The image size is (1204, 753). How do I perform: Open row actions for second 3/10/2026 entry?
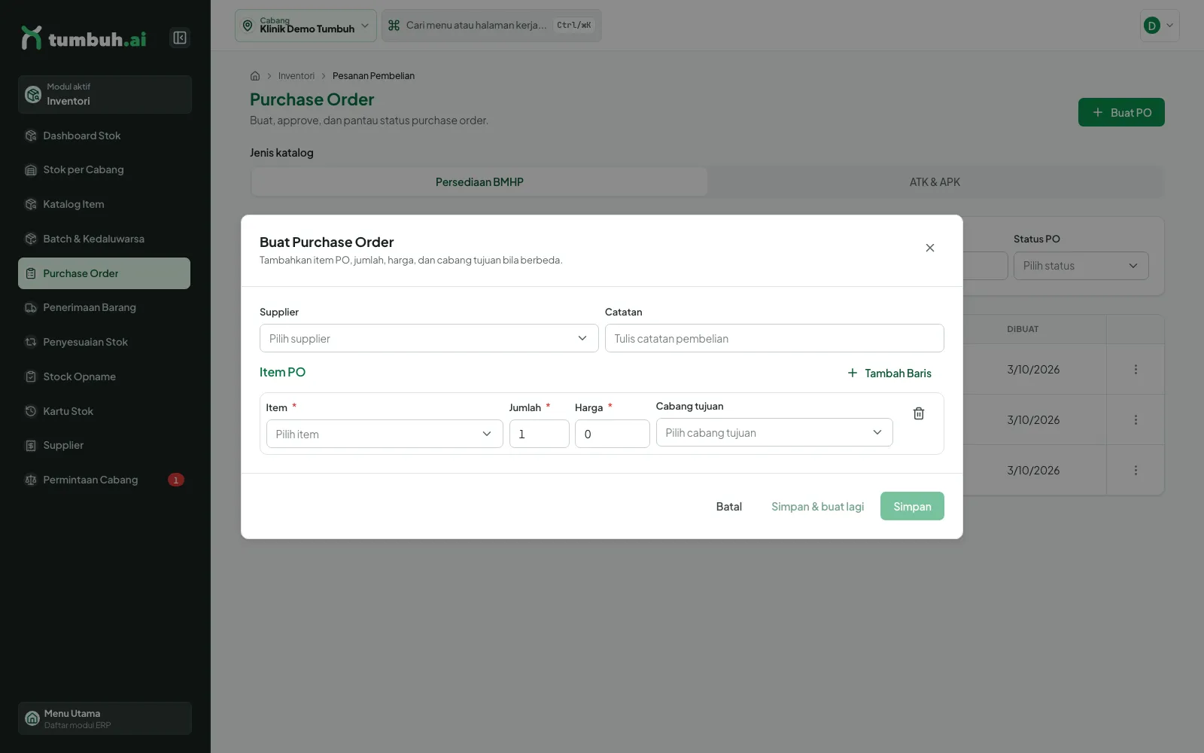pos(1136,420)
